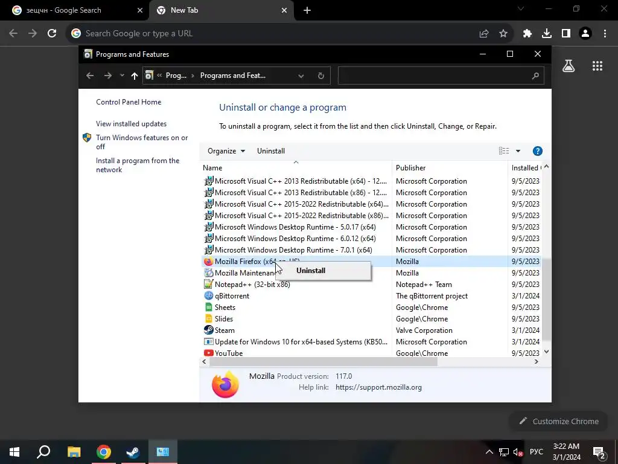This screenshot has height=464, width=618.
Task: Show hidden system tray icons
Action: [x=489, y=452]
